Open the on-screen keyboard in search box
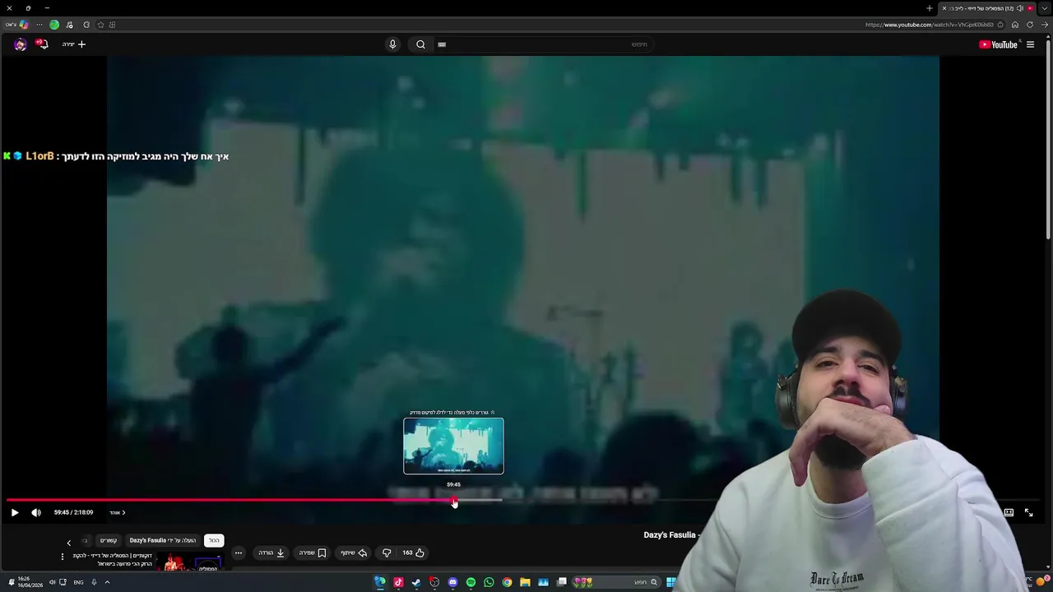The image size is (1053, 592). pyautogui.click(x=442, y=44)
